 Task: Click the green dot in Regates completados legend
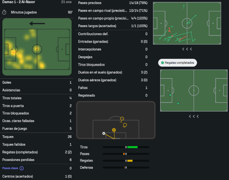coord(163,63)
